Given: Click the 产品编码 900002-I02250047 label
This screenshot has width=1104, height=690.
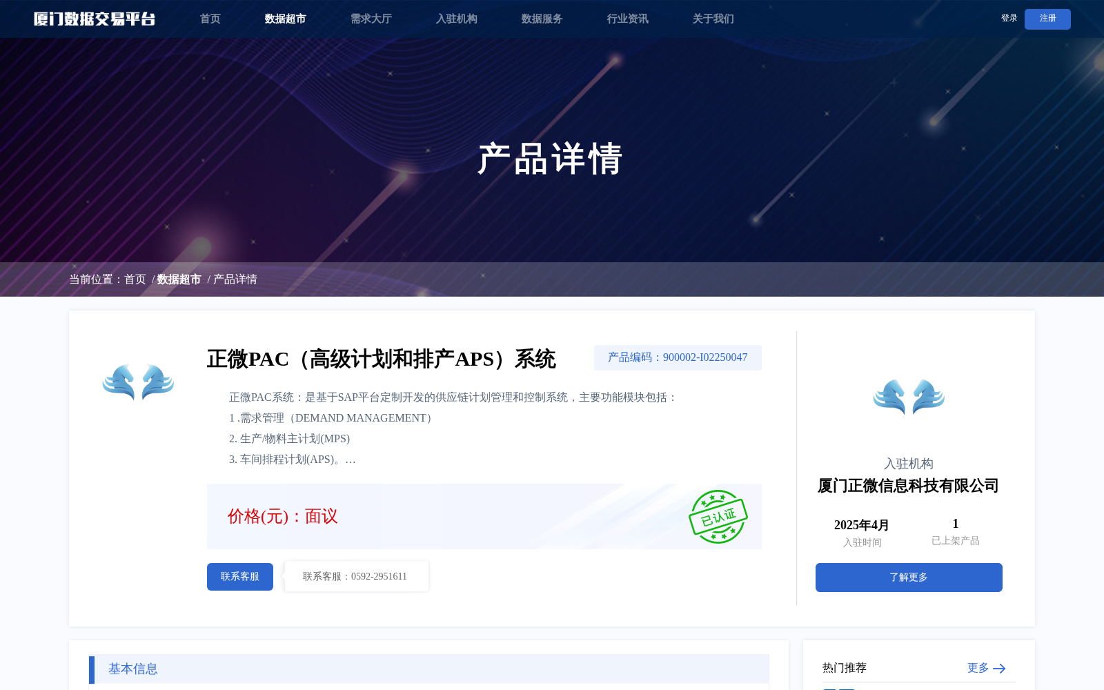Looking at the screenshot, I should coord(678,357).
